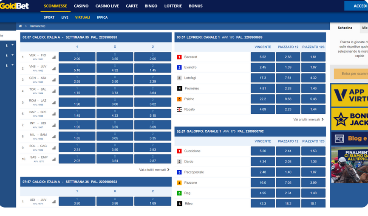Click black number 4 badge for Prometeo
This screenshot has height=216, width=368.
coord(179,88)
